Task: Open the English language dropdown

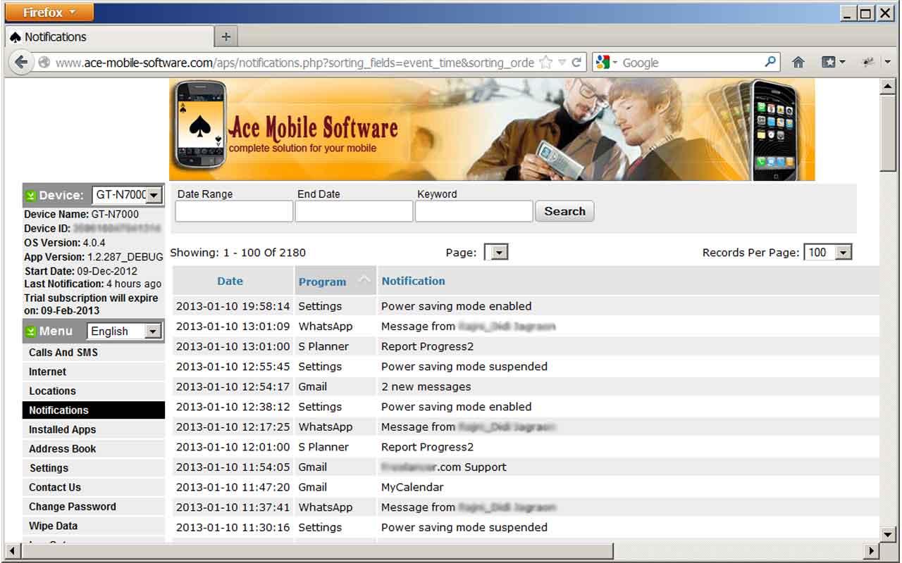Action: point(125,331)
